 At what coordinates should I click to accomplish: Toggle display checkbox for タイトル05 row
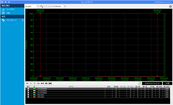coord(28,97)
